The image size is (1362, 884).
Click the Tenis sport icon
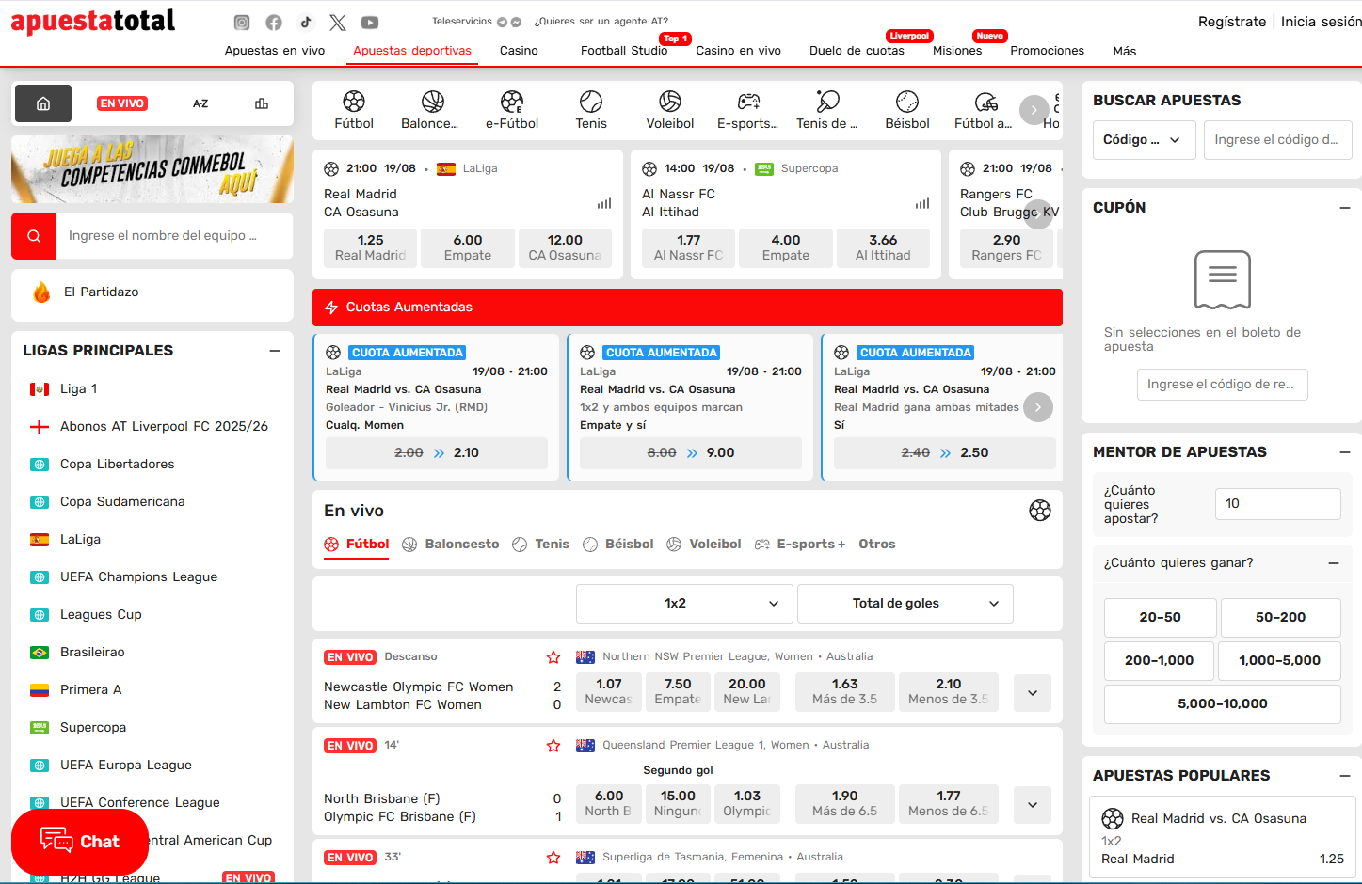(x=590, y=109)
